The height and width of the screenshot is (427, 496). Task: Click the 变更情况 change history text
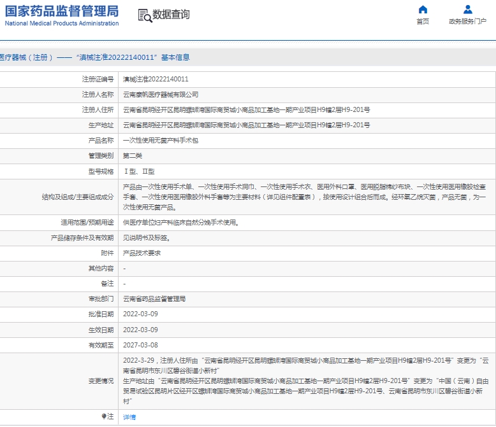[x=306, y=381]
